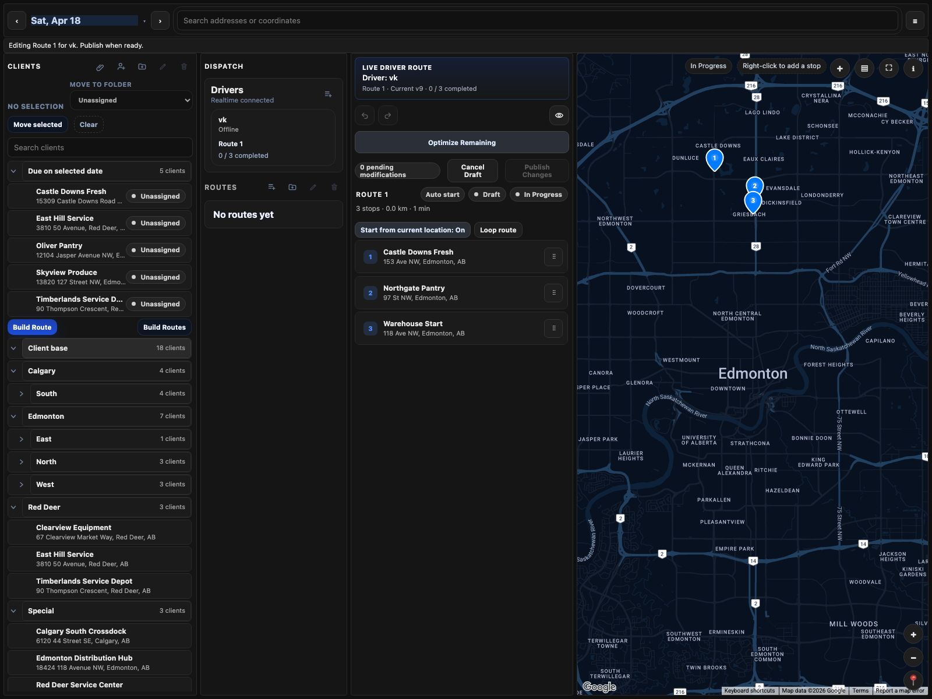This screenshot has height=699, width=932.
Task: Zoom in on the map
Action: click(913, 635)
